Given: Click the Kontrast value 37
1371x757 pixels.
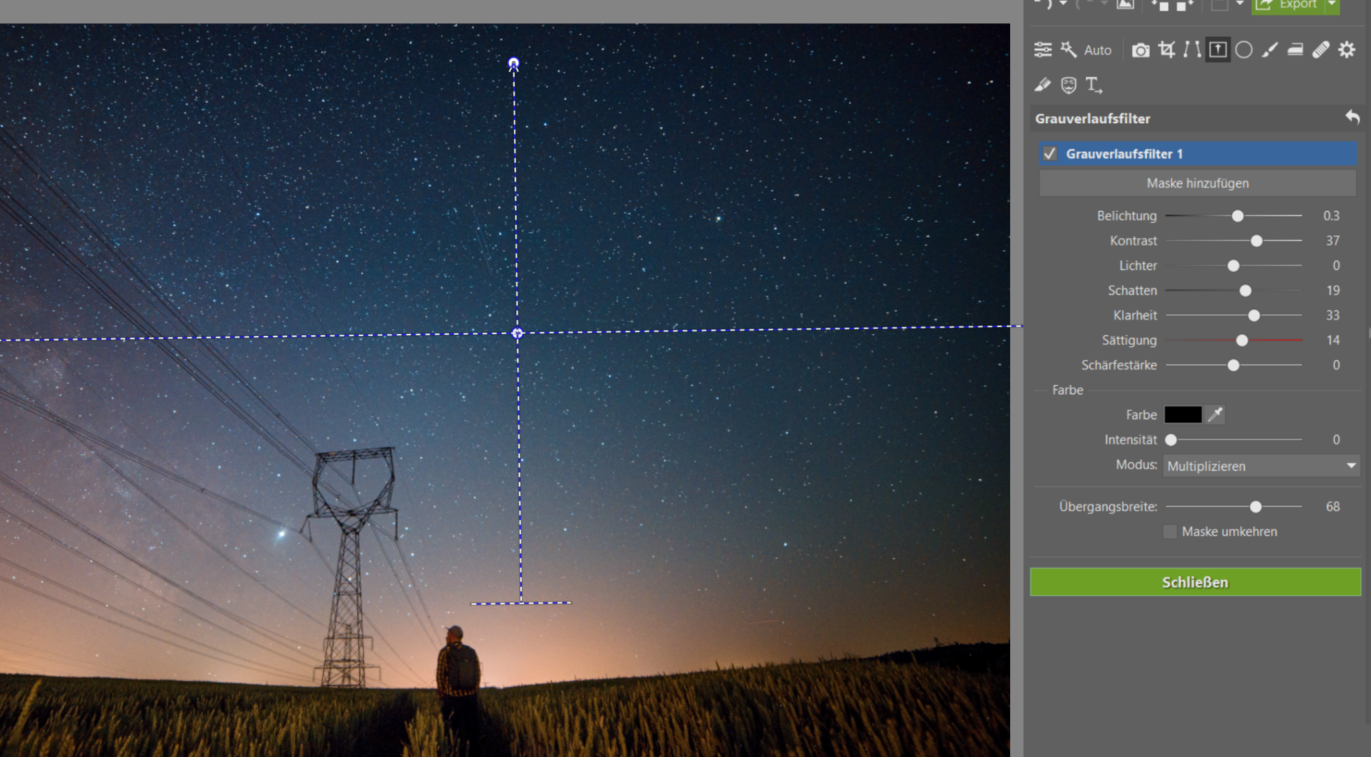Looking at the screenshot, I should pos(1333,240).
